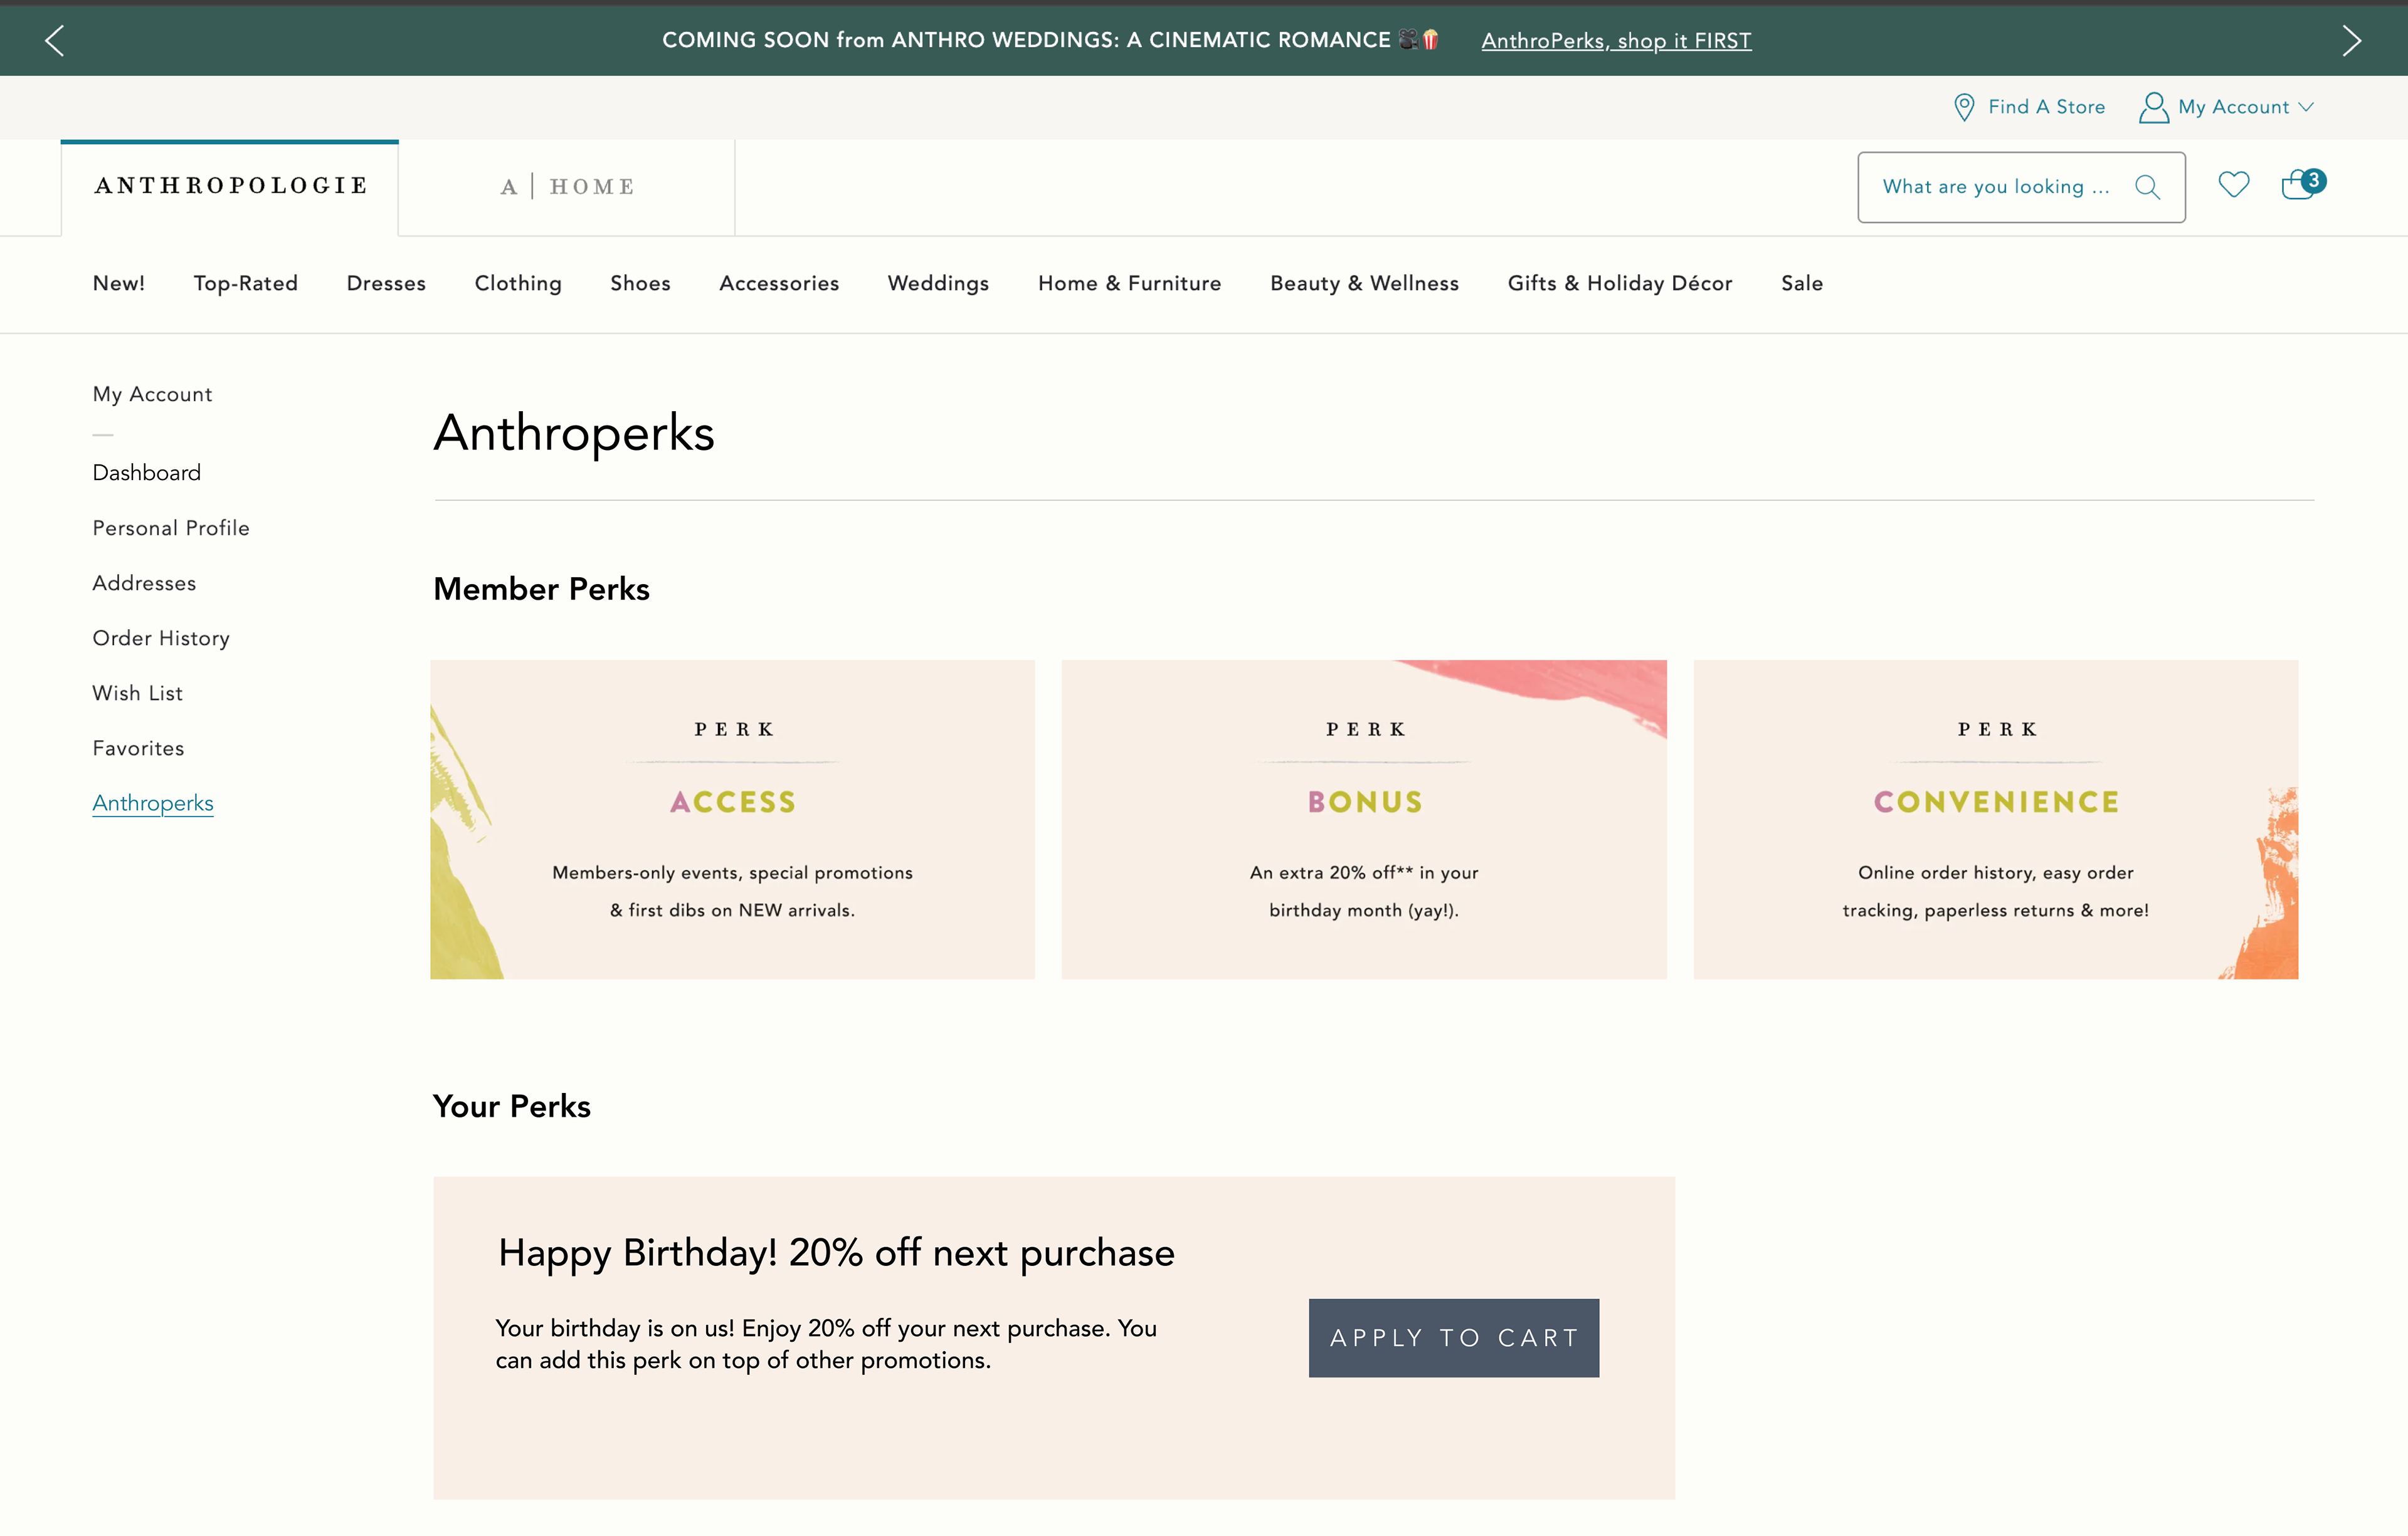The height and width of the screenshot is (1536, 2408).
Task: Open Wish List in the sidebar
Action: pyautogui.click(x=137, y=692)
